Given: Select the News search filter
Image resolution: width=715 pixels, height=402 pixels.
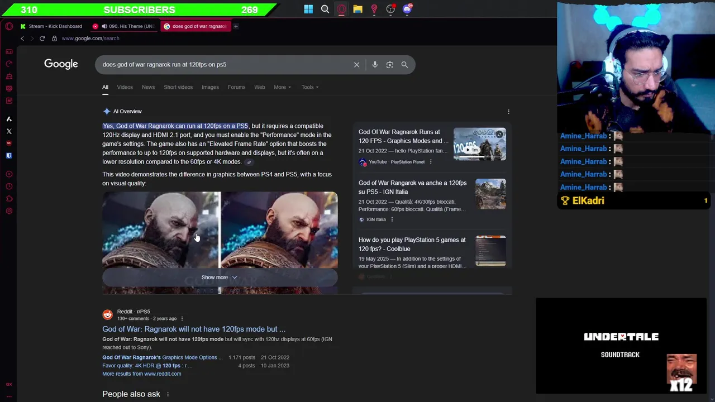Looking at the screenshot, I should (148, 87).
